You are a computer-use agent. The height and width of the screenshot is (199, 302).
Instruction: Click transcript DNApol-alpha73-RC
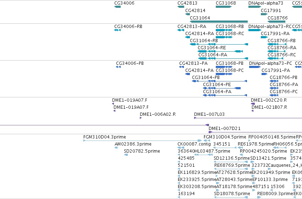point(270,27)
